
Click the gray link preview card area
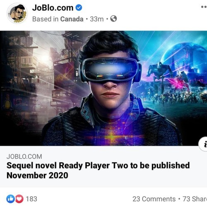(x=103, y=166)
